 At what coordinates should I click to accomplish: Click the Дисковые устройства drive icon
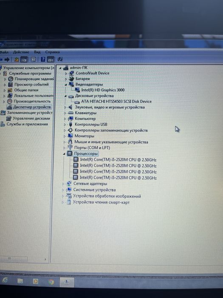click(x=71, y=96)
